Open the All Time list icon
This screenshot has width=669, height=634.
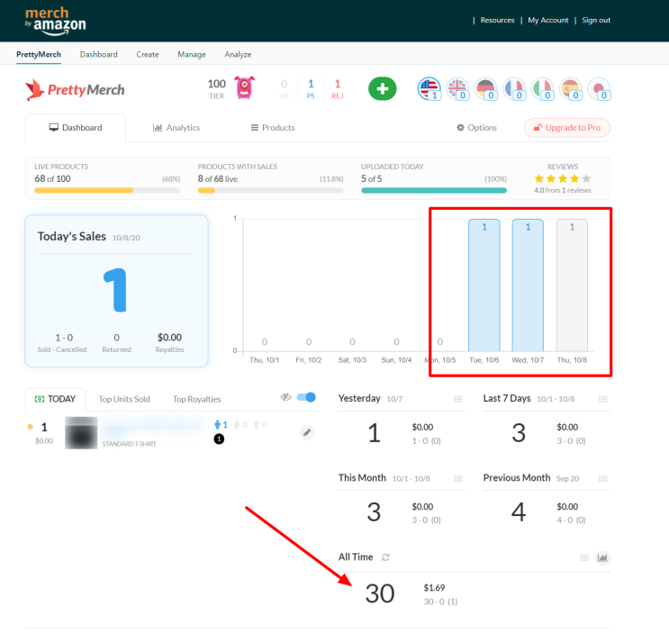click(x=584, y=557)
